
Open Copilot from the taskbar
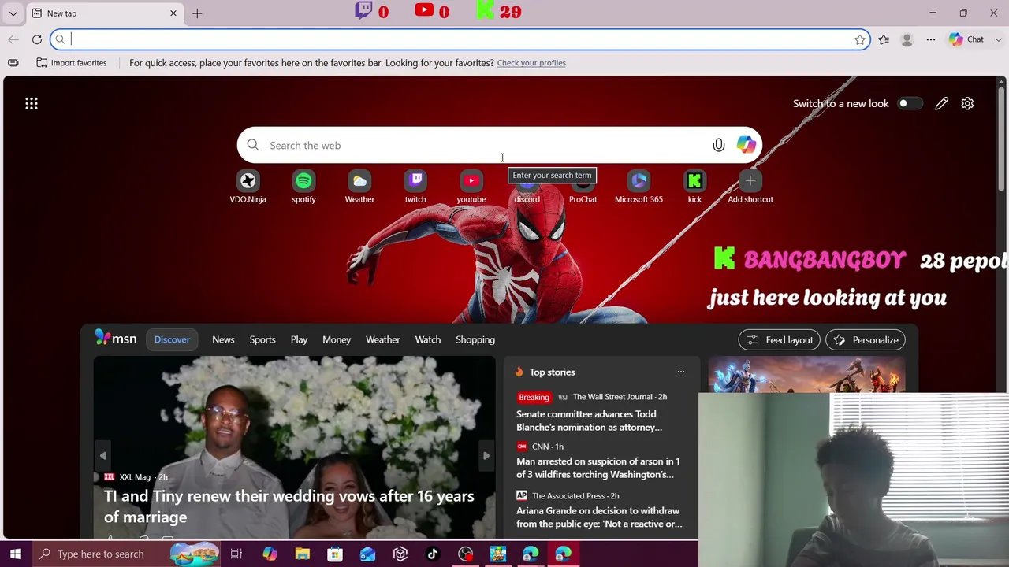pyautogui.click(x=270, y=554)
